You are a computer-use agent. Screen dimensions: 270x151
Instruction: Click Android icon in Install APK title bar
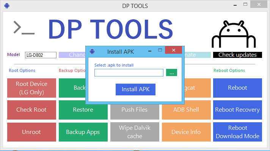pyautogui.click(x=92, y=51)
